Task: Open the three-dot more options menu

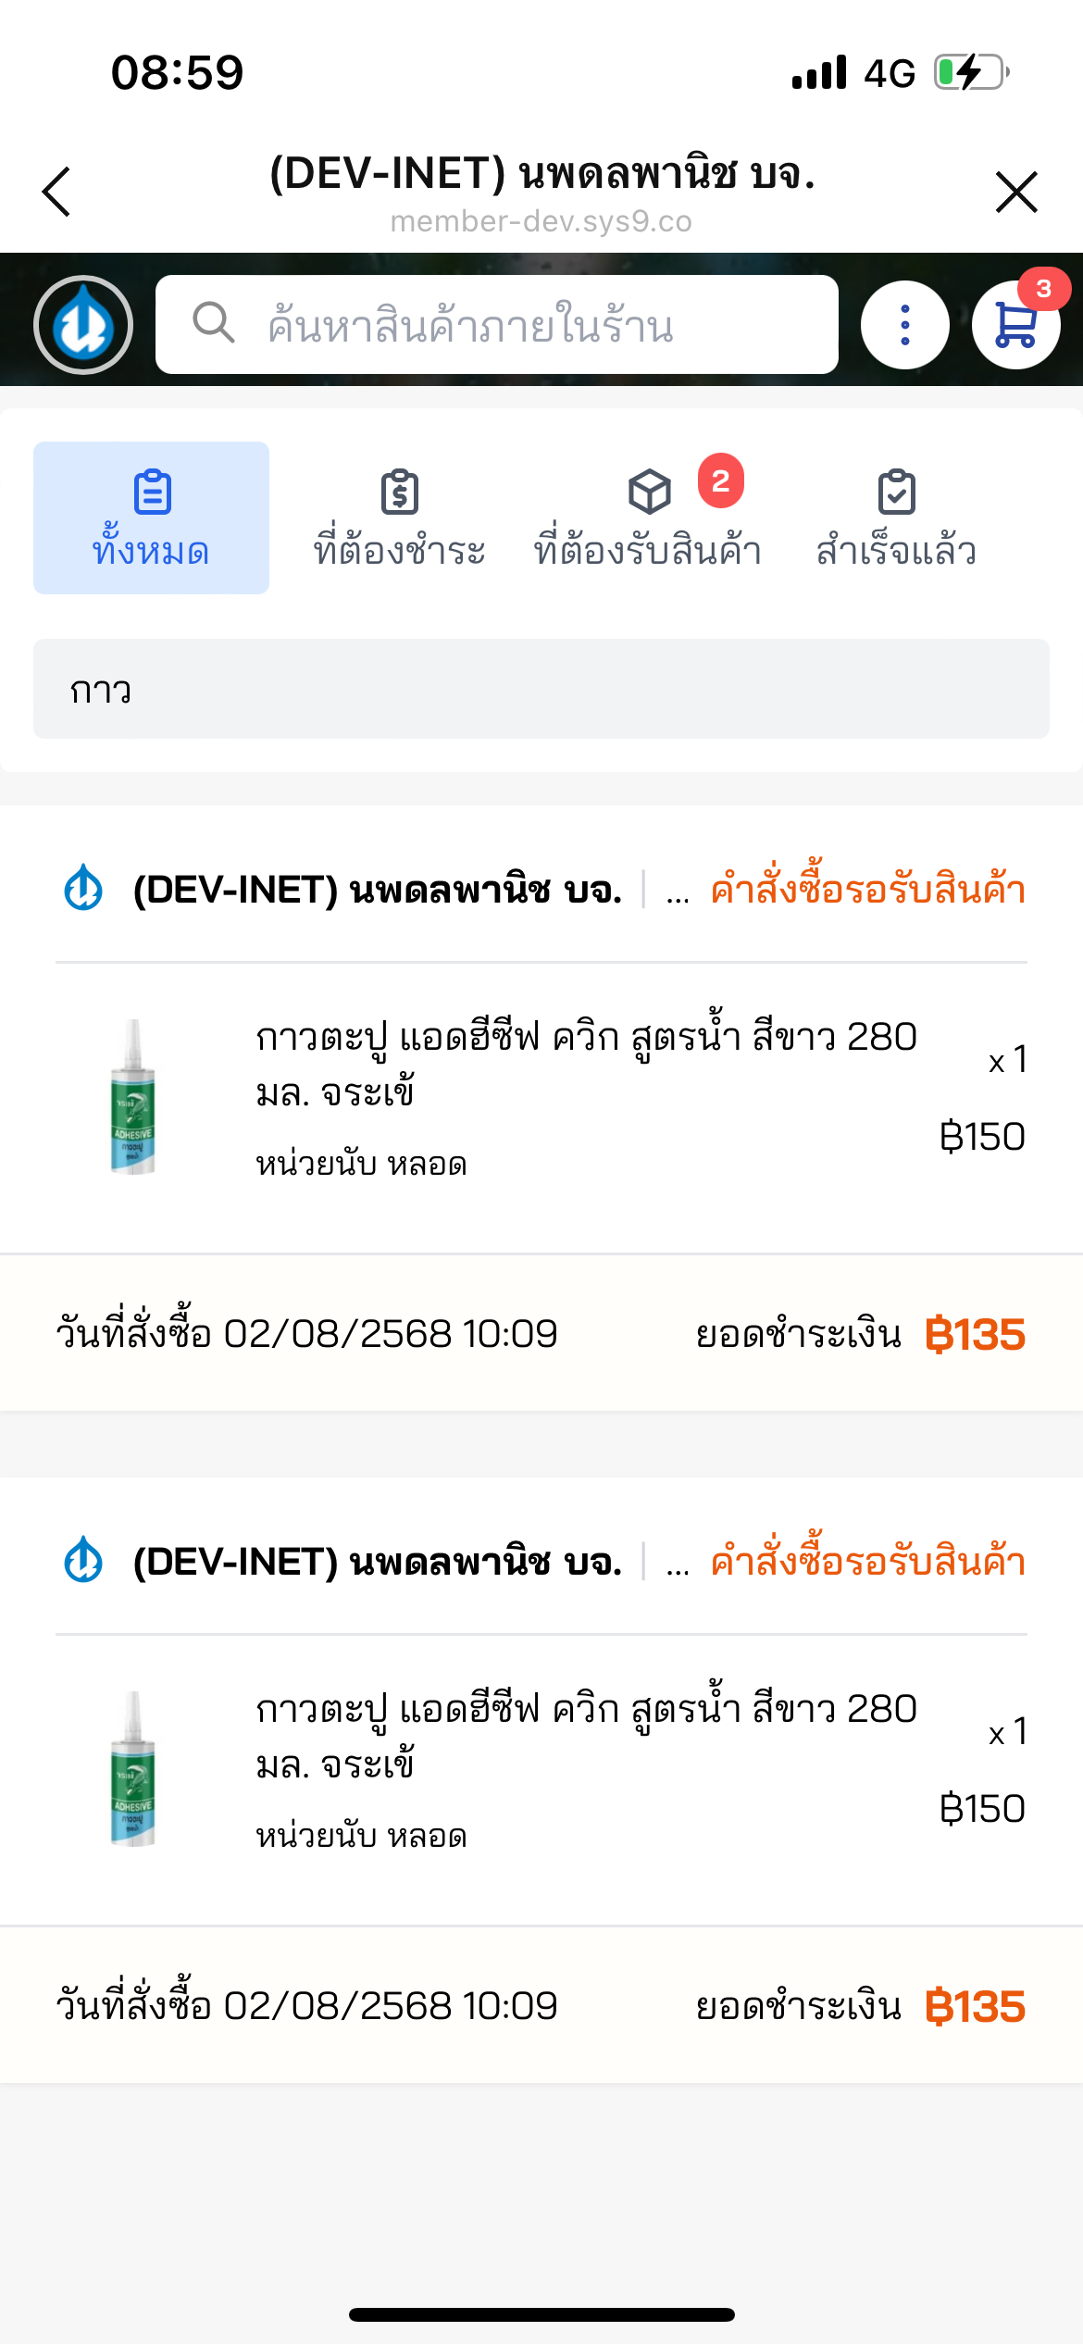Action: click(904, 325)
